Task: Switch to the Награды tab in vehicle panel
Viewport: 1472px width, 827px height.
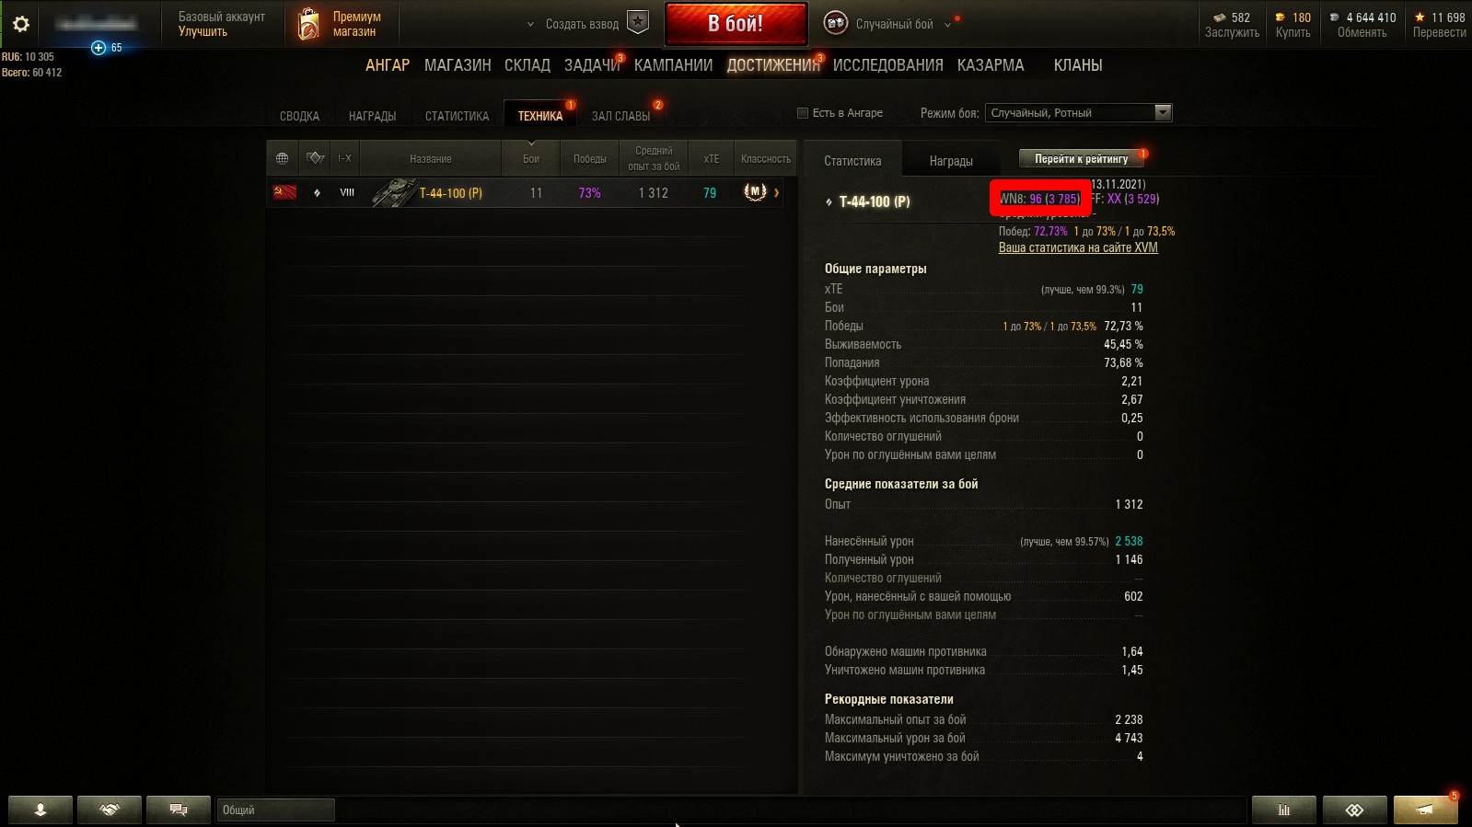Action: tap(951, 161)
